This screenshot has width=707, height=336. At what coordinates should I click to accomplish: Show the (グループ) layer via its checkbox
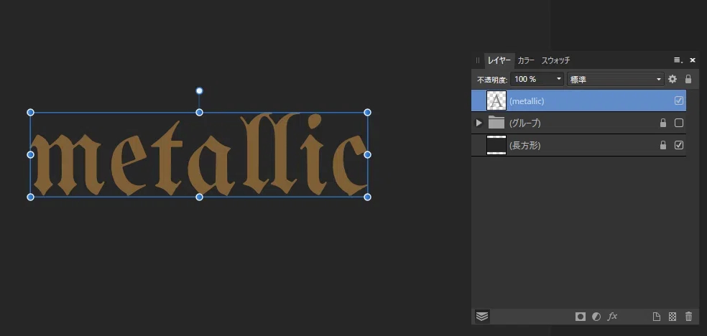[x=678, y=123]
